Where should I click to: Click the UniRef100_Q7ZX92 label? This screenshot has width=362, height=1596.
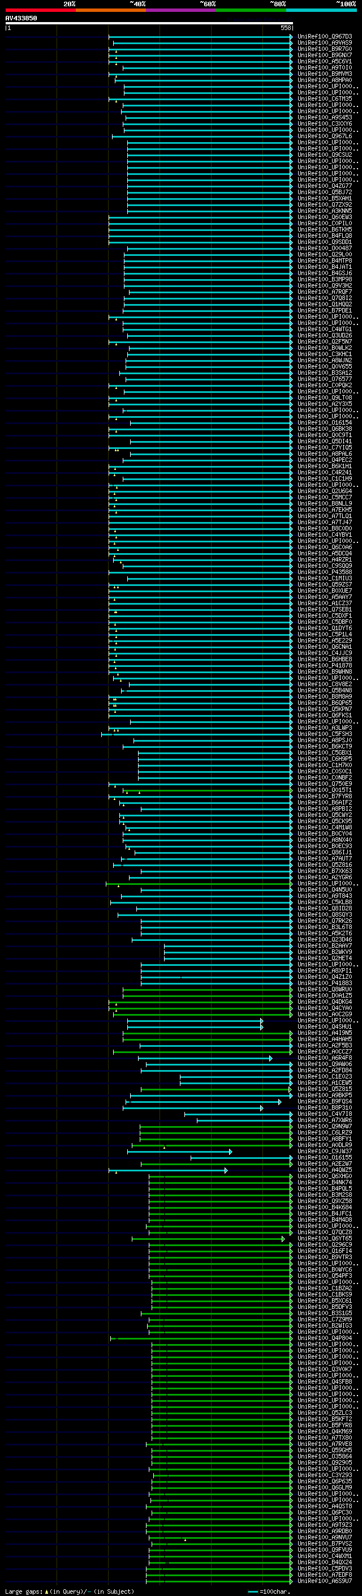325,204
